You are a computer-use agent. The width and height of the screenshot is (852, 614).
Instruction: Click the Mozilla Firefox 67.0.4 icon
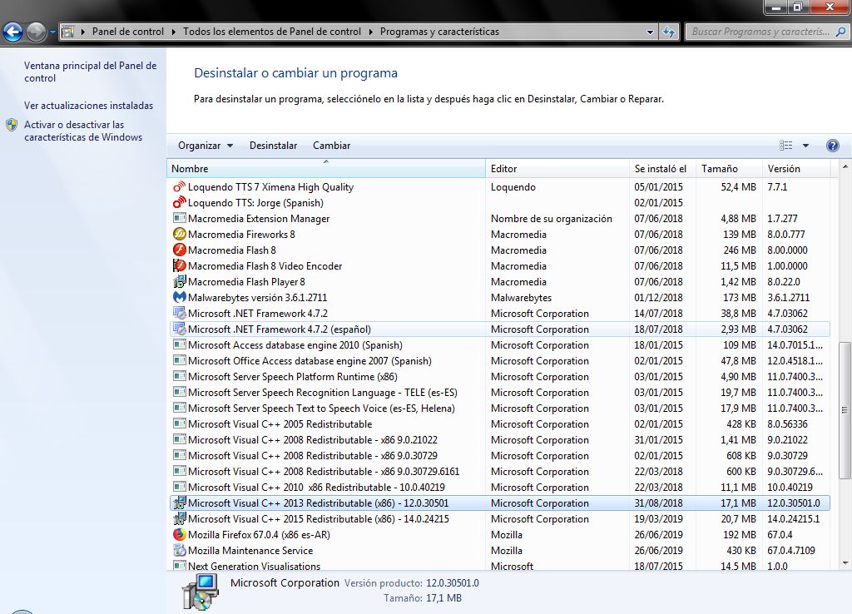(x=179, y=535)
